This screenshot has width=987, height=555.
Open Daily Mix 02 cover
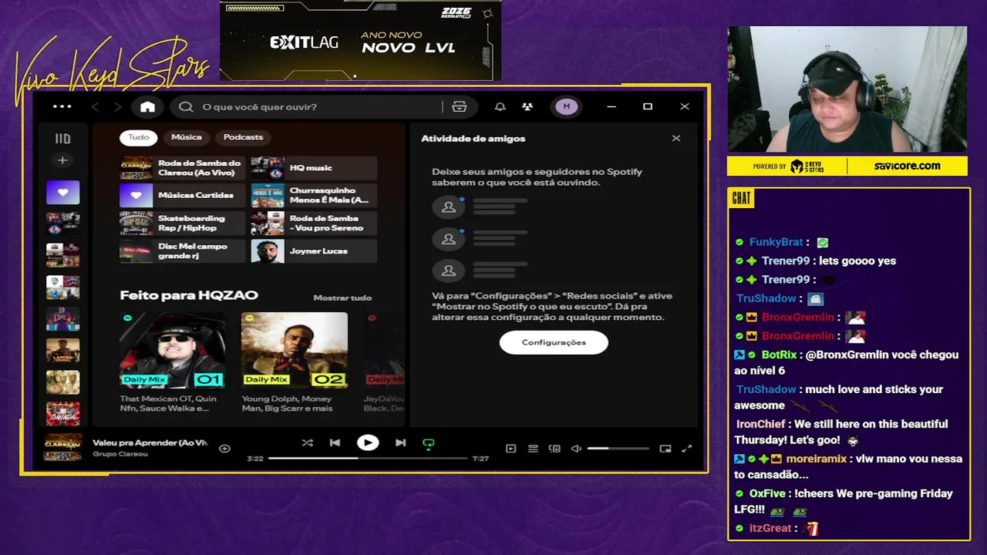click(x=295, y=350)
